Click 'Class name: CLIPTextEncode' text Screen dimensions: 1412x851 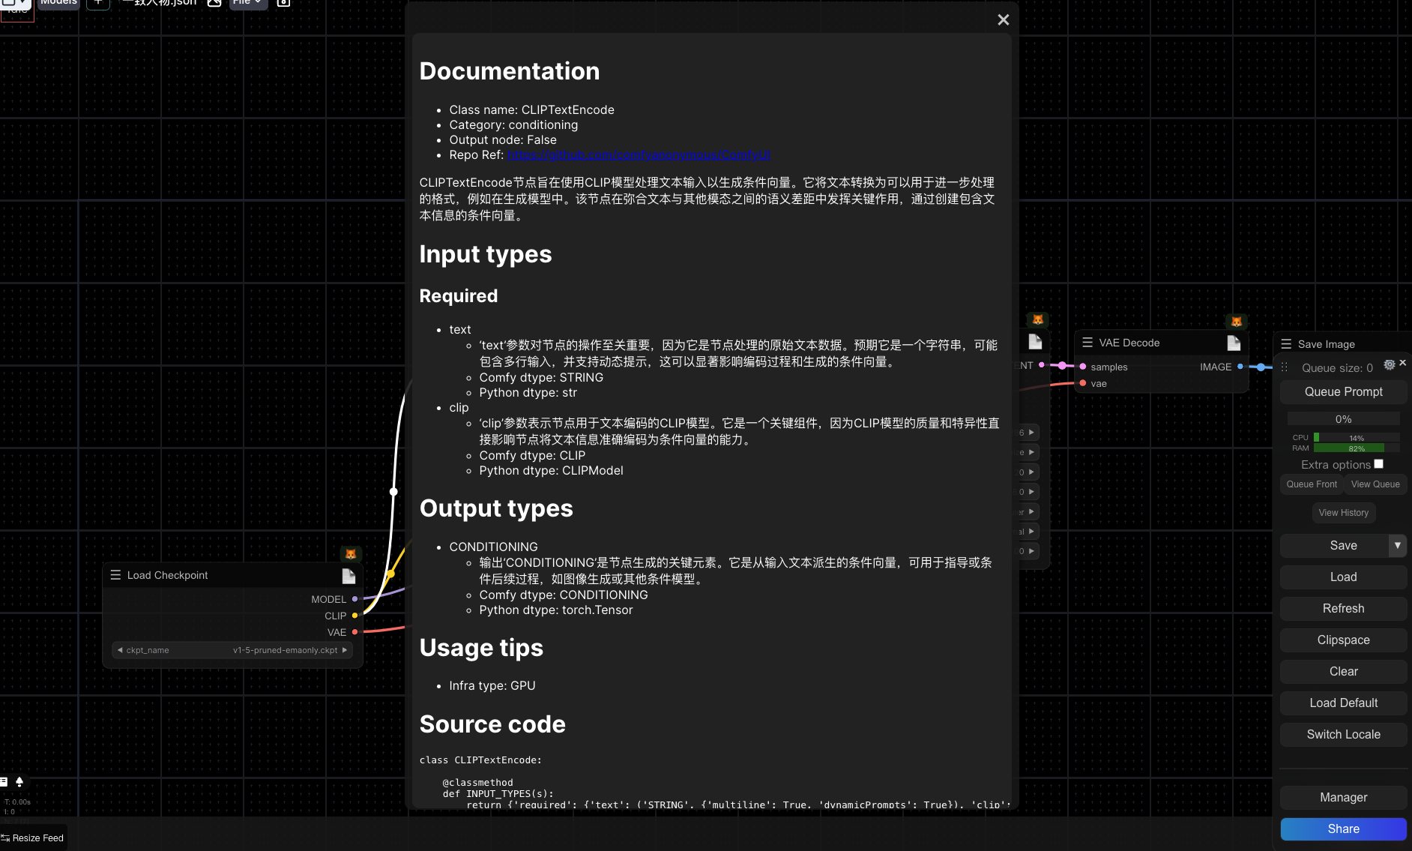(531, 109)
